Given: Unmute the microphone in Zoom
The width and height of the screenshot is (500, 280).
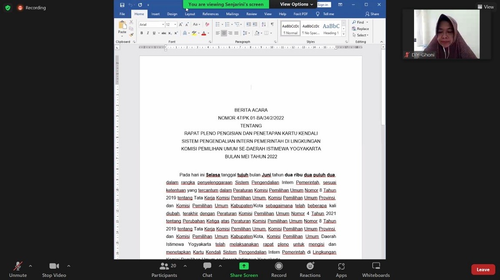Looking at the screenshot, I should 18,269.
